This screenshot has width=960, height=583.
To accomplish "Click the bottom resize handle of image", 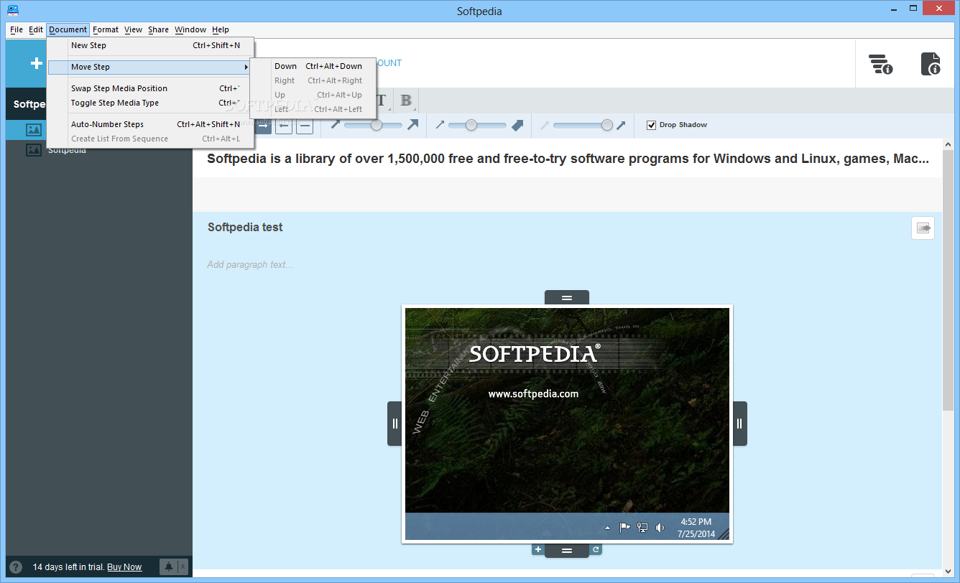I will [567, 551].
